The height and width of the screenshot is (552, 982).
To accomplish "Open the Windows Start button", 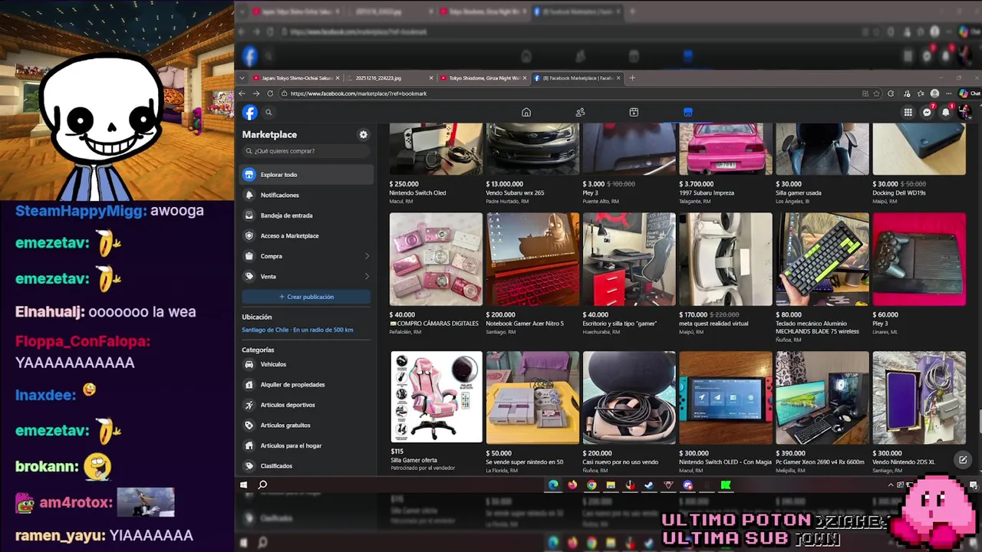I will 244,485.
